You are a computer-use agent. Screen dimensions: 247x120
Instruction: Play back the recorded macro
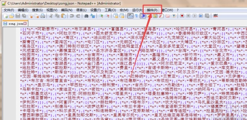(x=195, y=16)
